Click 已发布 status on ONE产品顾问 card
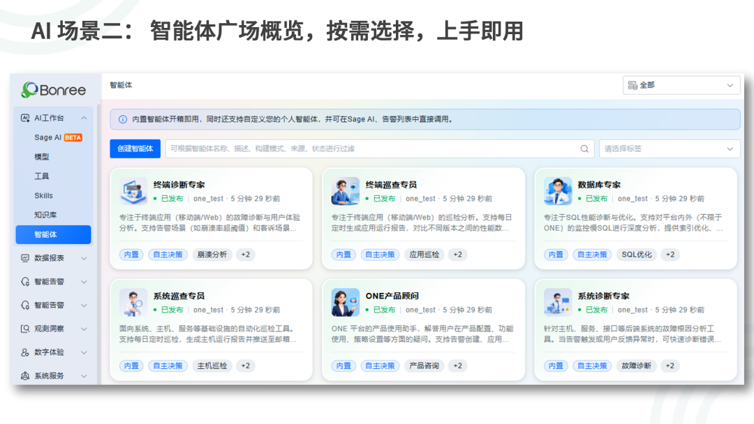Image resolution: width=754 pixels, height=424 pixels. click(384, 310)
